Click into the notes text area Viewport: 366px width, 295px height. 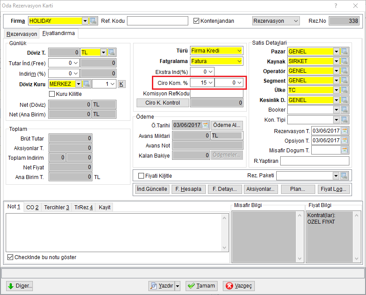pyautogui.click(x=114, y=232)
